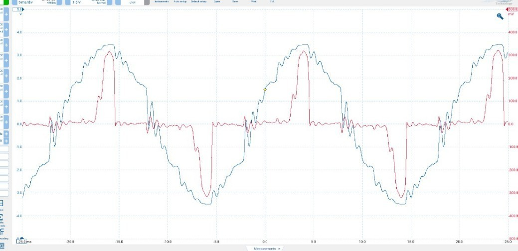This screenshot has height=251, width=518.
Task: Select the yellow diamond trigger marker
Action: (x=265, y=90)
